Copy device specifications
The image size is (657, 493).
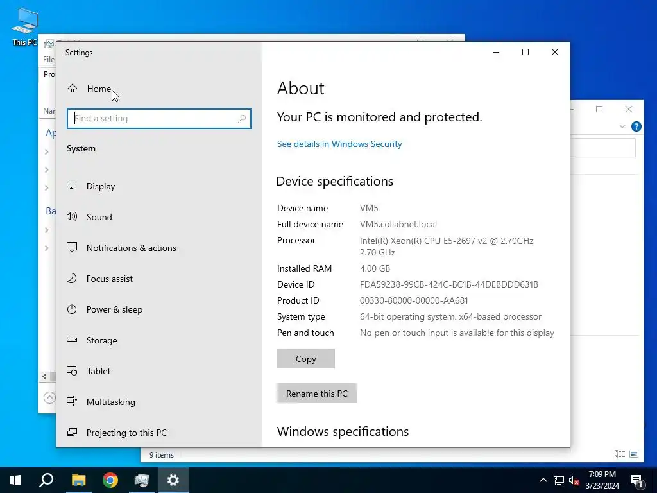click(x=306, y=359)
